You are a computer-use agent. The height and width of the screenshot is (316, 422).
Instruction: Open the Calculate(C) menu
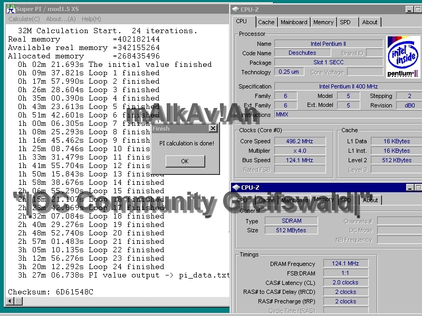pyautogui.click(x=24, y=19)
